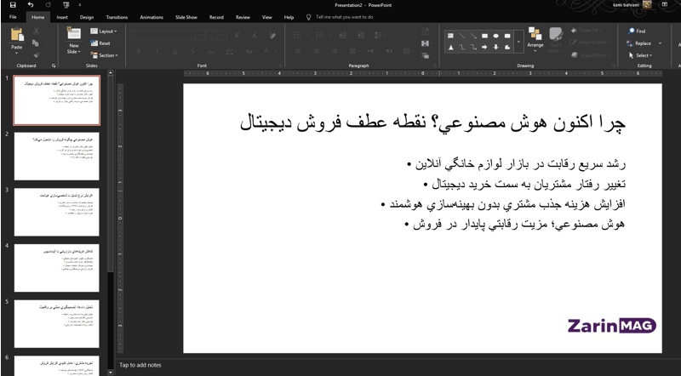Click the New Slide icon

click(x=74, y=34)
